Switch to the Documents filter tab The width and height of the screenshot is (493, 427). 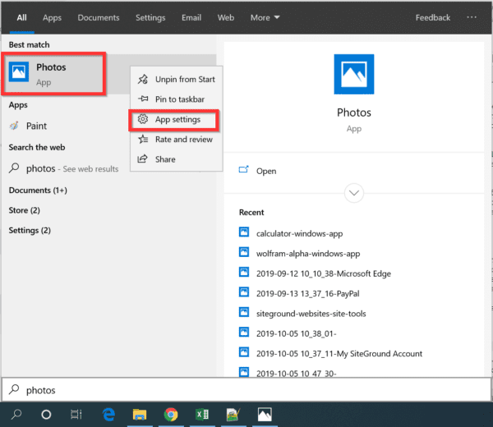click(x=98, y=17)
